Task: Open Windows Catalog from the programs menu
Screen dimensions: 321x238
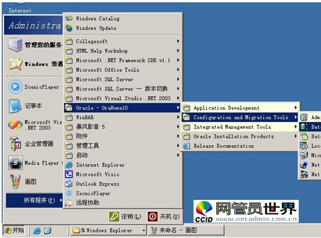Action: click(x=123, y=18)
